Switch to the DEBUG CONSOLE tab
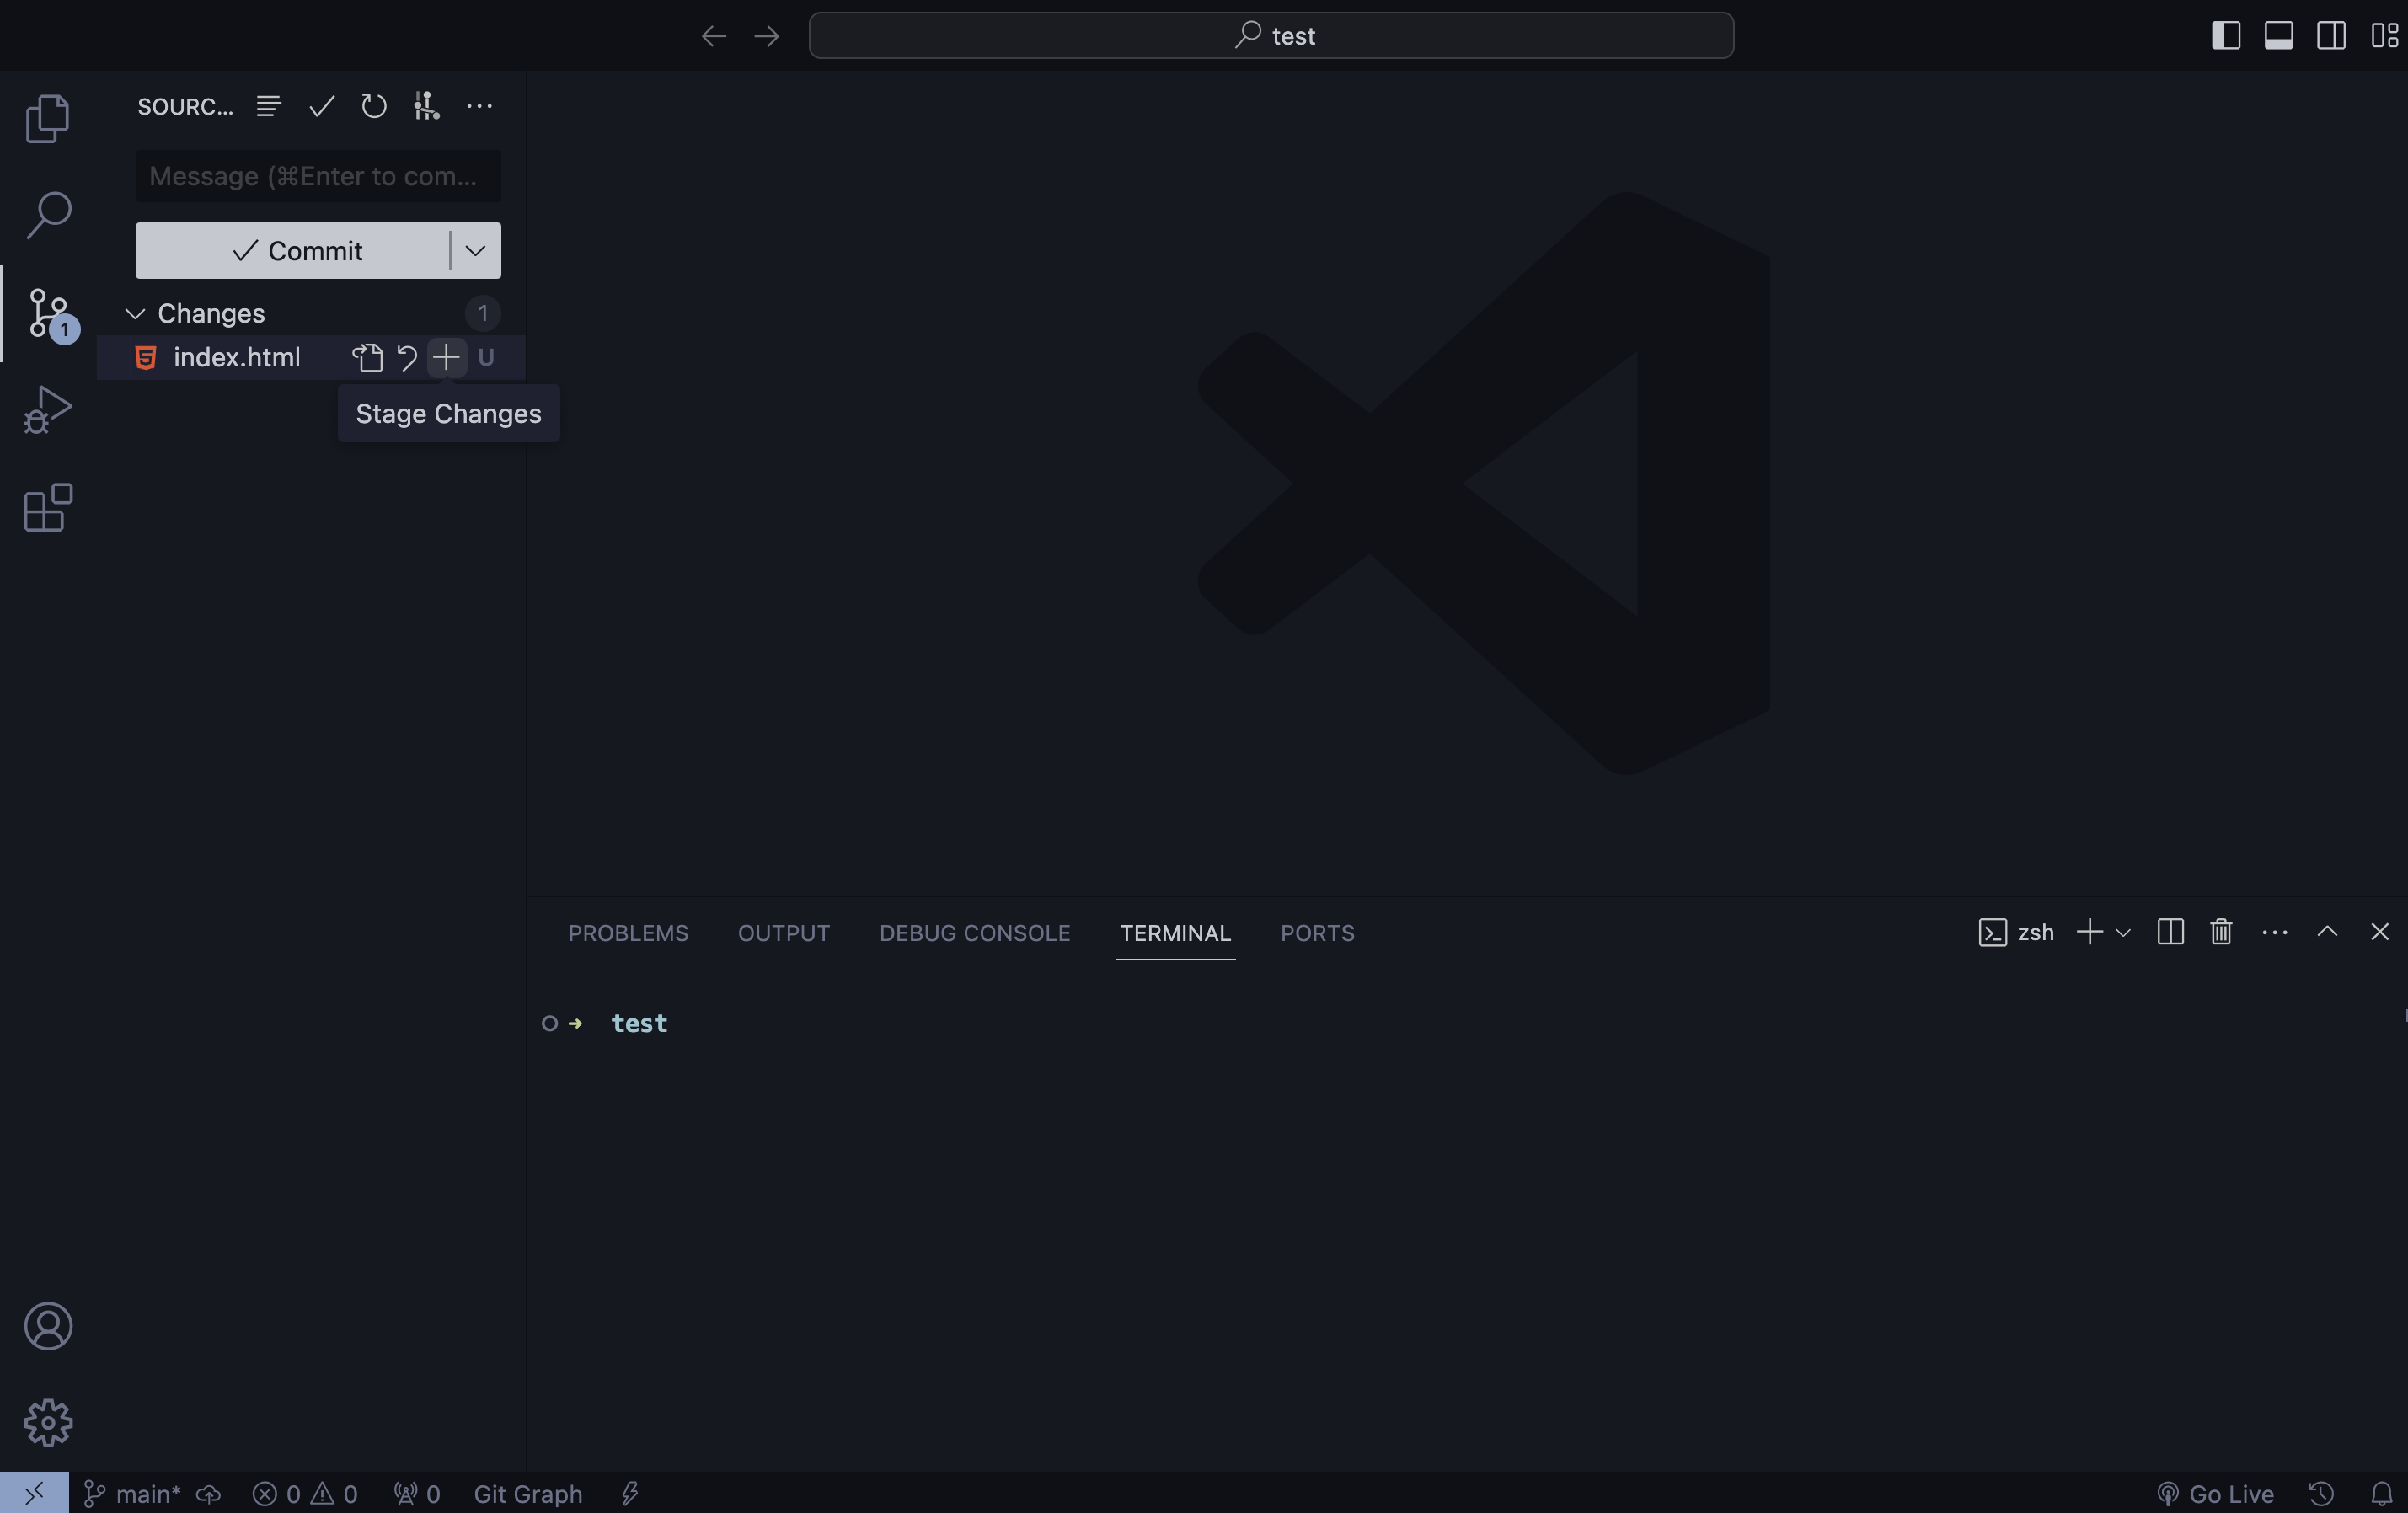This screenshot has height=1513, width=2408. (x=974, y=932)
